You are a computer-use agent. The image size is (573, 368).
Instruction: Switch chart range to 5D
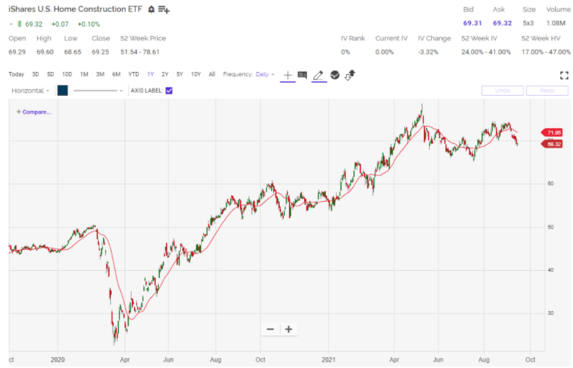[50, 74]
